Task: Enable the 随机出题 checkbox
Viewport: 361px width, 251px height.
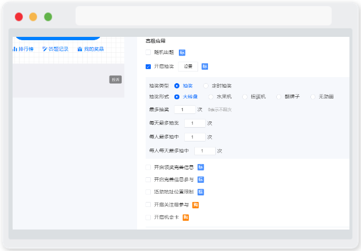Action: 148,52
